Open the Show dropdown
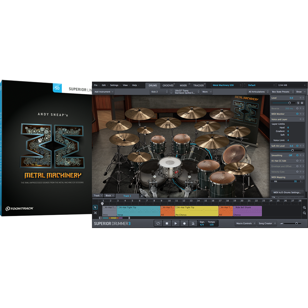Image resolution: width=308 pixels, height=308 pixels. [301, 92]
